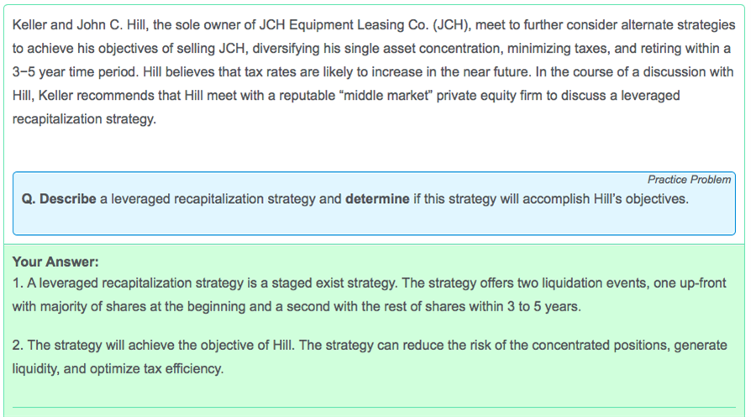Click the answer's last line ending "tax efficiency."

tap(118, 369)
